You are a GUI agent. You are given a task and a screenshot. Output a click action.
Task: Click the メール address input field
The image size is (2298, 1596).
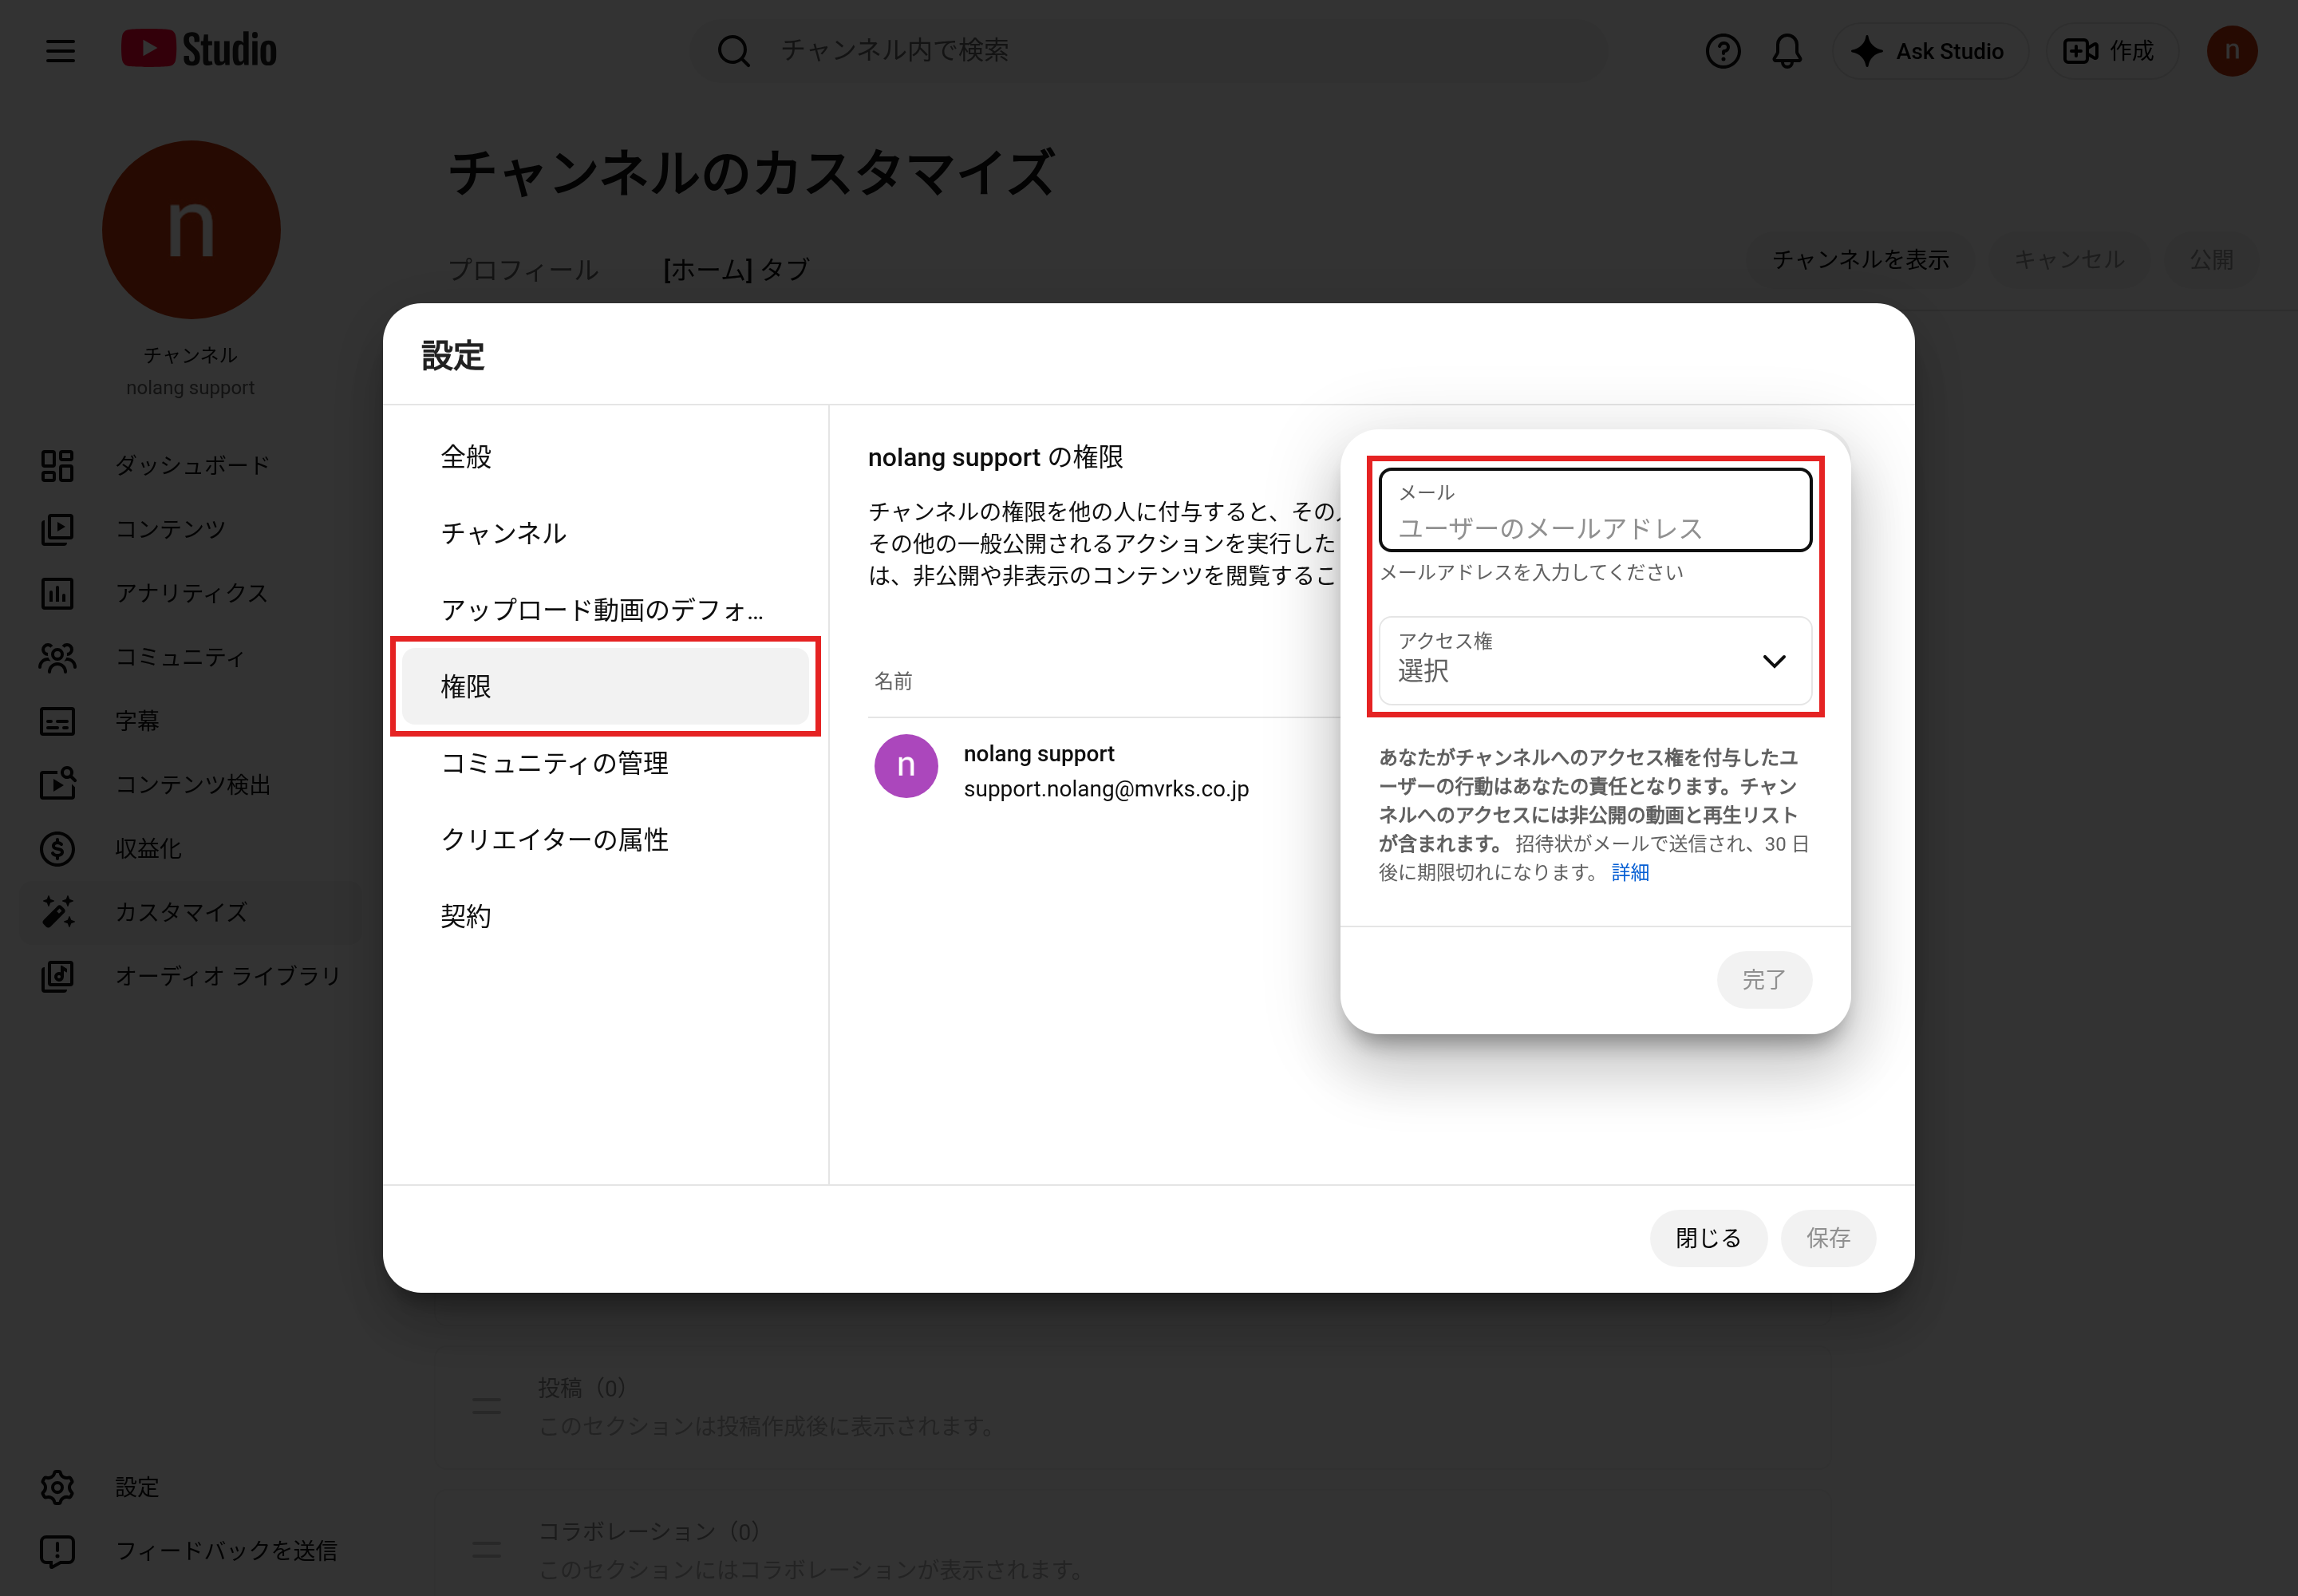point(1594,510)
